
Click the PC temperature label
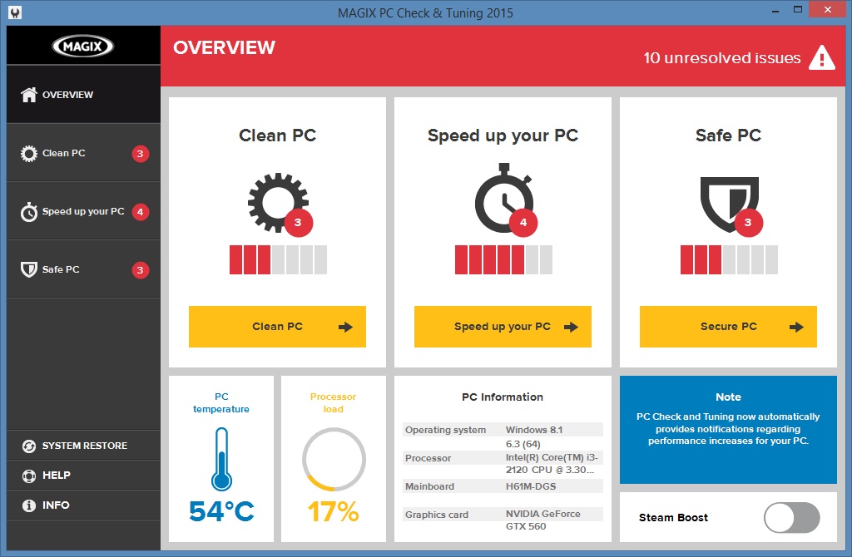pos(221,403)
